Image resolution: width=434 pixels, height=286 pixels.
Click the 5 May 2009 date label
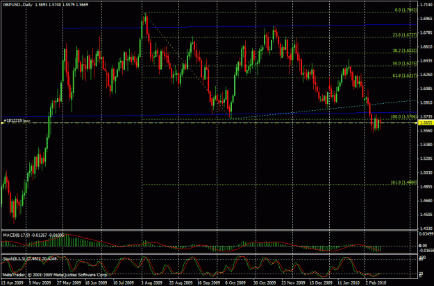click(x=40, y=283)
